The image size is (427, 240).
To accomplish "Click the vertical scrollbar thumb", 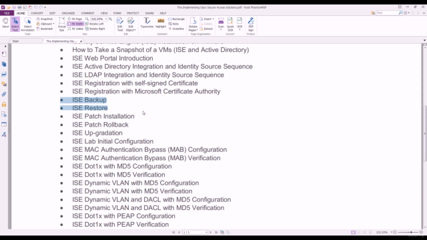I will pos(424,133).
